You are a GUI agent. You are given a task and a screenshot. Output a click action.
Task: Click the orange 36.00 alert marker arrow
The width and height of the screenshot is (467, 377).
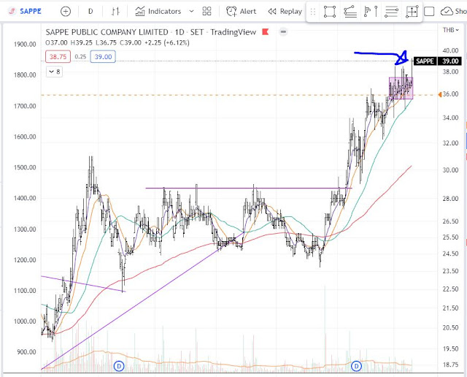coord(440,94)
